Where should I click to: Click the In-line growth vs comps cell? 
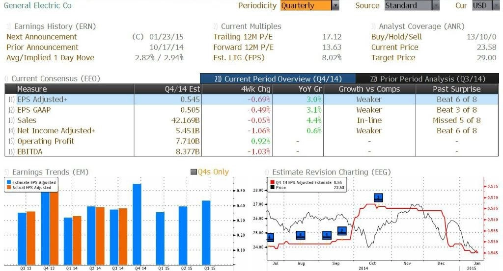(x=369, y=120)
